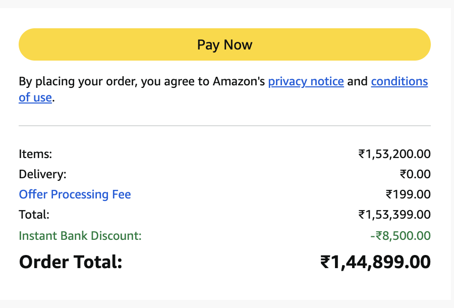Image resolution: width=454 pixels, height=308 pixels.
Task: Open the conditions of use link
Action: tap(399, 81)
